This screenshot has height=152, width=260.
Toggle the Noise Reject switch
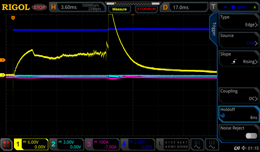pos(251,136)
